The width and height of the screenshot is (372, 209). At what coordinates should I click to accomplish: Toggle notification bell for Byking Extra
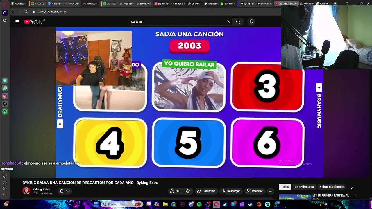pos(65,191)
